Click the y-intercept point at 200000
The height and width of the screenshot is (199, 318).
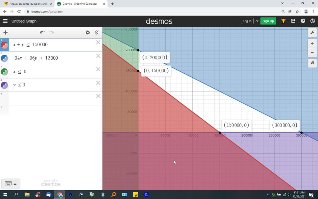pyautogui.click(x=138, y=50)
